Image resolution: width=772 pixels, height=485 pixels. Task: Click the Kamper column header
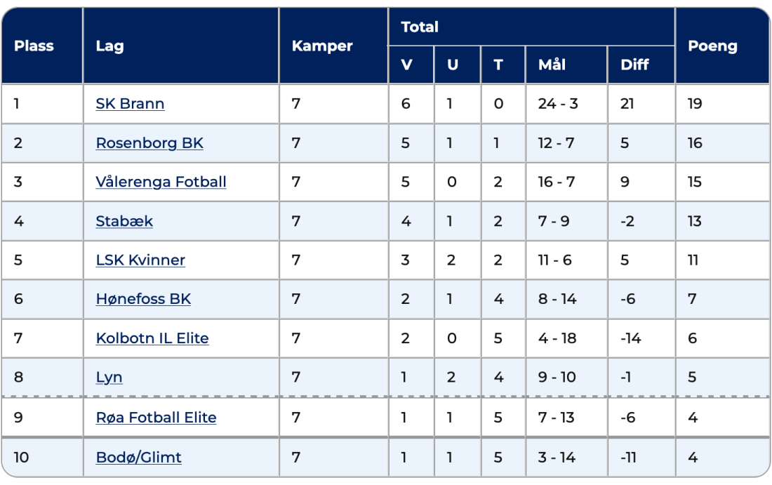click(322, 46)
